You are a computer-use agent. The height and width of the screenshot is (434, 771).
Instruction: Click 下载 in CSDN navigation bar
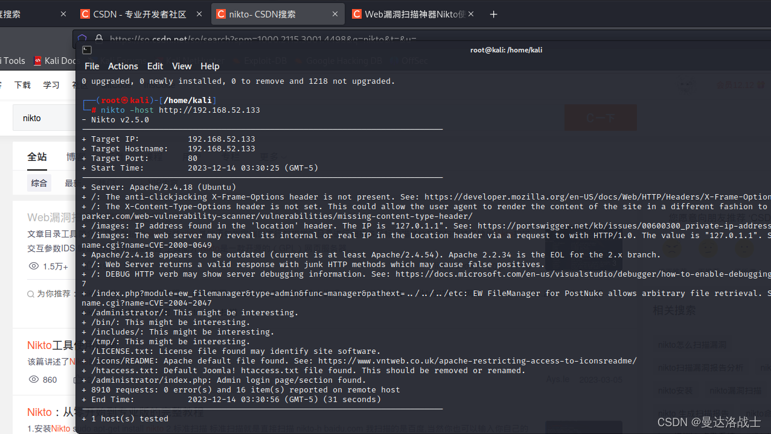tap(22, 85)
